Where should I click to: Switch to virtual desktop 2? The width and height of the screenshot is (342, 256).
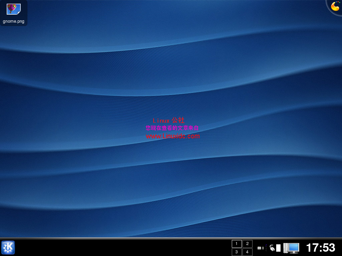click(x=247, y=244)
